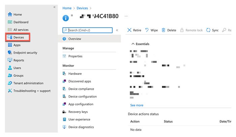236x137 pixels.
Task: Delete the device using trash icon
Action: (164, 30)
